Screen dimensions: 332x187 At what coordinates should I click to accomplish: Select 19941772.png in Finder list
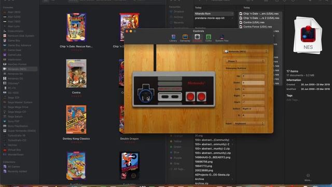tap(204, 166)
